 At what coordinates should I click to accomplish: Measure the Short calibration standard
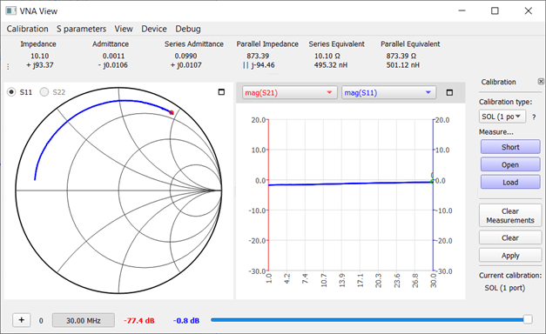point(510,147)
